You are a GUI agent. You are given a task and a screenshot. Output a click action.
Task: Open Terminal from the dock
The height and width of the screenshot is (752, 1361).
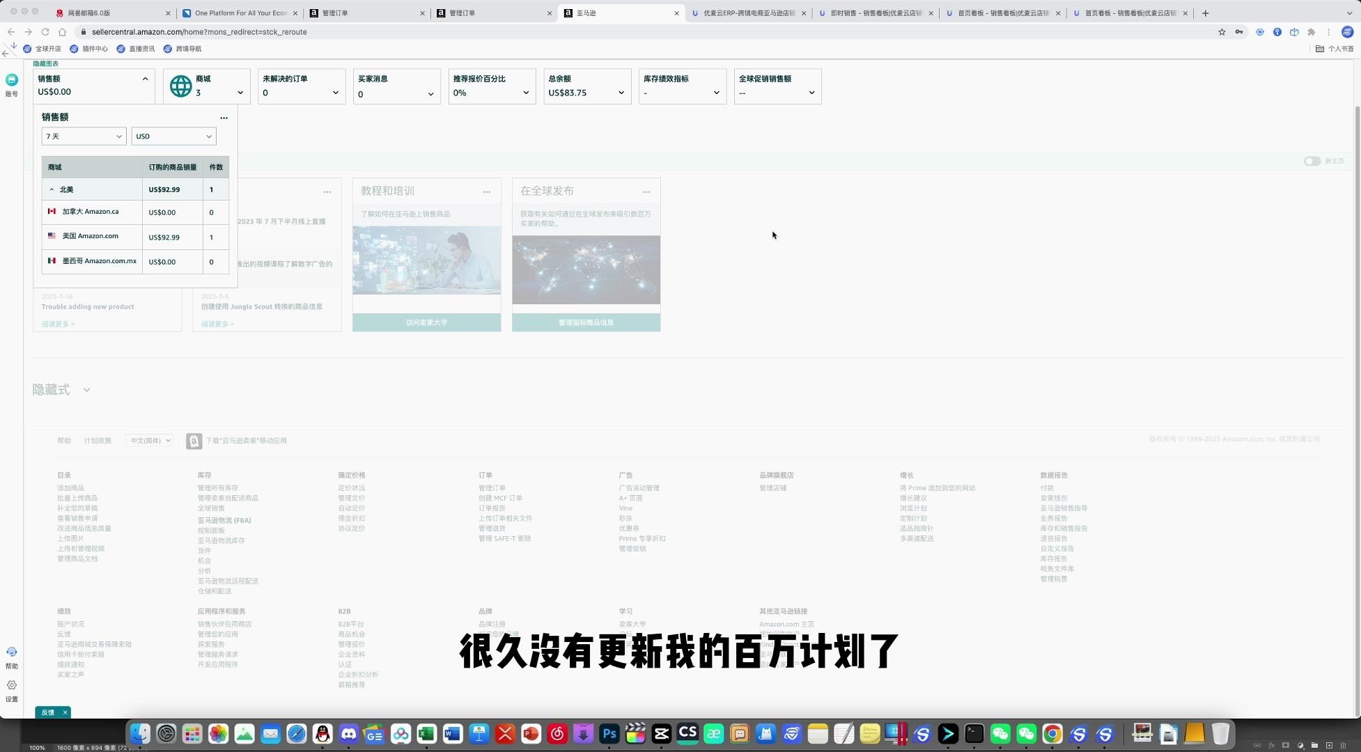point(974,733)
